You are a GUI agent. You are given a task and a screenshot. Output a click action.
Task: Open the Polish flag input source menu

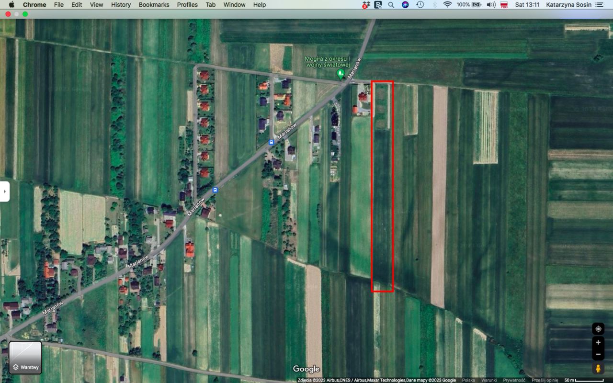[504, 5]
